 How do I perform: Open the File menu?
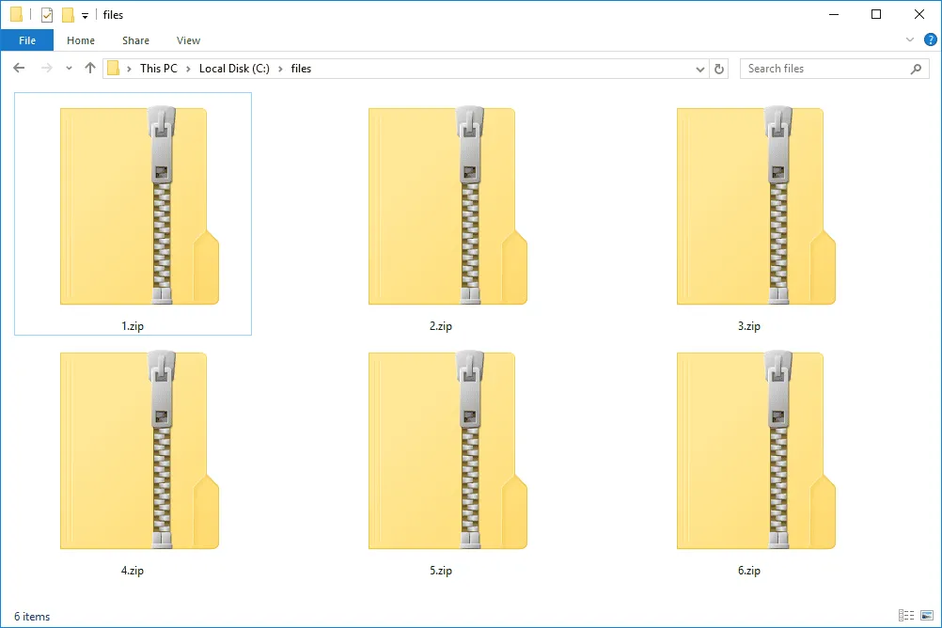27,40
